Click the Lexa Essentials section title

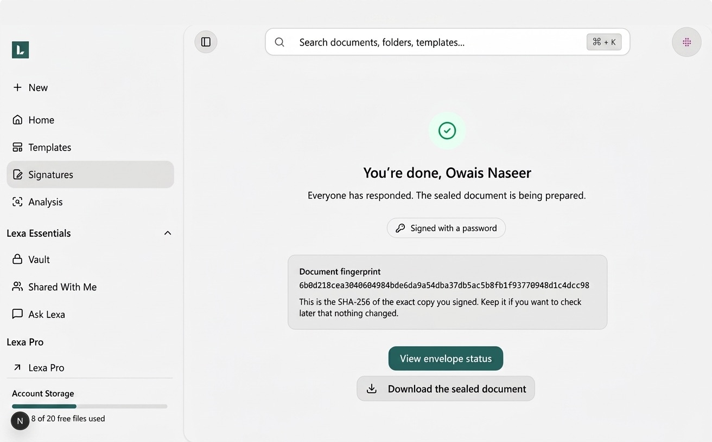tap(39, 233)
